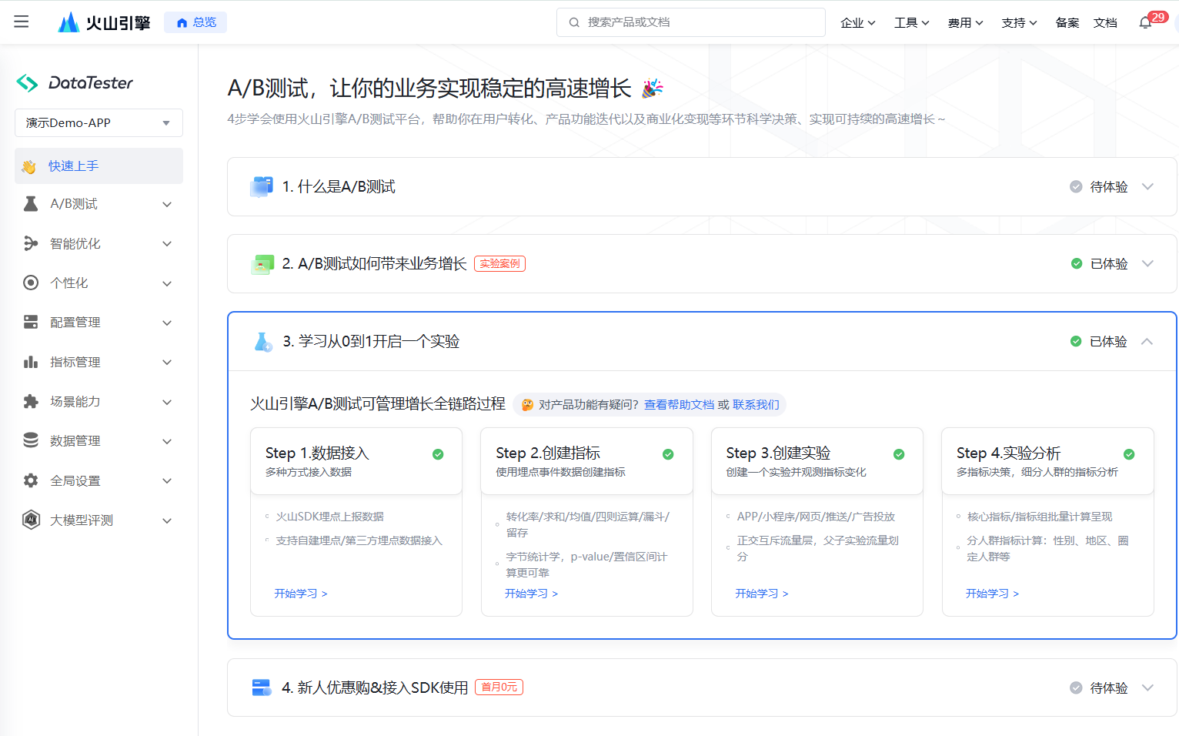Viewport: 1179px width, 736px height.
Task: Click the 大模型评测 hexagon icon
Action: [31, 520]
